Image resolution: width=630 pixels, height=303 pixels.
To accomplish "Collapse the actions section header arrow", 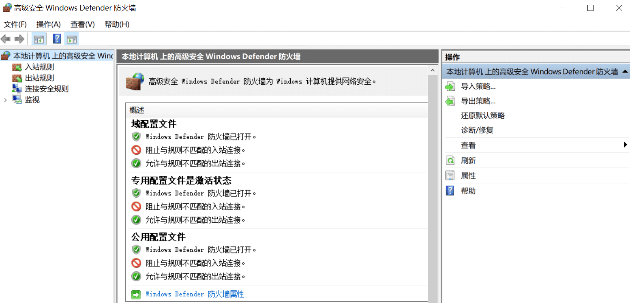I will [625, 72].
